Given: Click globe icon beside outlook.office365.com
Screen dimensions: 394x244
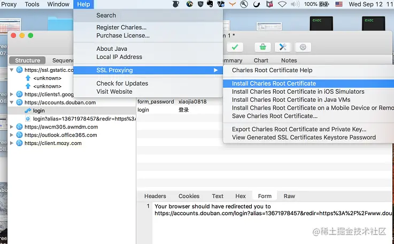Looking at the screenshot, I should (x=19, y=135).
